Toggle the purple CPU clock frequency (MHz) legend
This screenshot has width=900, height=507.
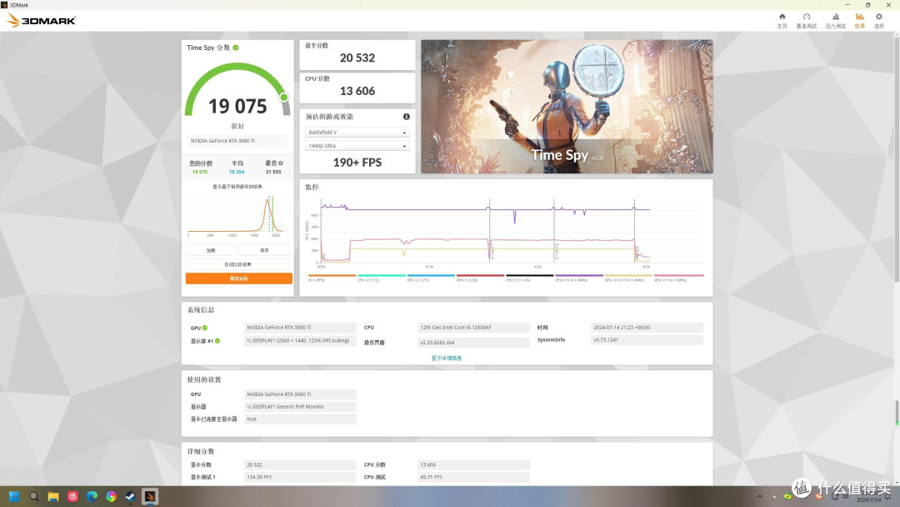pyautogui.click(x=578, y=278)
